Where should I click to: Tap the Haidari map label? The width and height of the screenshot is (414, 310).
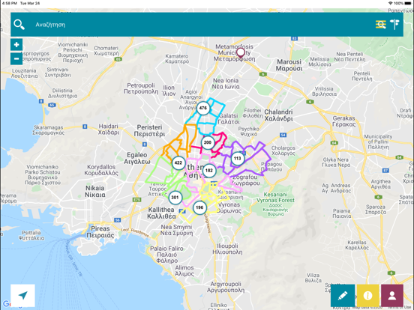[x=109, y=129]
